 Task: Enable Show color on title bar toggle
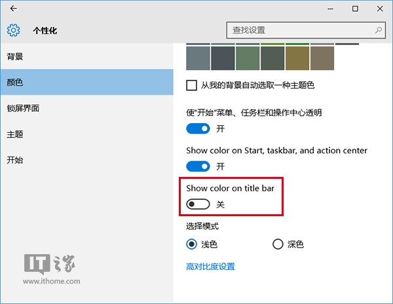(x=198, y=204)
